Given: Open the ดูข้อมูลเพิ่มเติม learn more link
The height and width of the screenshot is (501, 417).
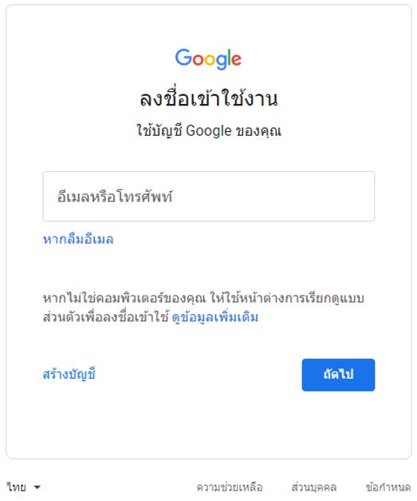Looking at the screenshot, I should [214, 317].
